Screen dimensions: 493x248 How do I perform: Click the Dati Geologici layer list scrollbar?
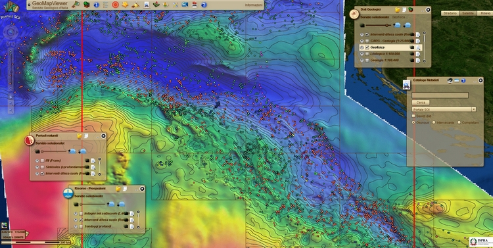pos(425,47)
